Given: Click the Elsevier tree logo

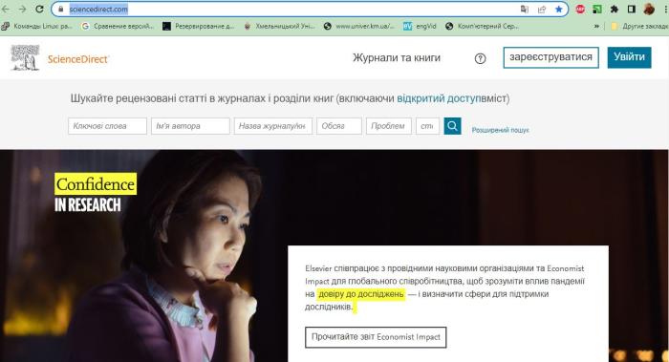Looking at the screenshot, I should click(x=25, y=57).
